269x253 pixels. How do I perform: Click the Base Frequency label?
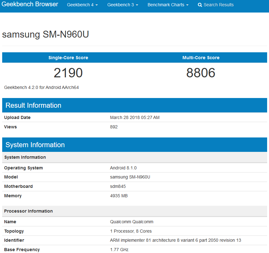22,250
